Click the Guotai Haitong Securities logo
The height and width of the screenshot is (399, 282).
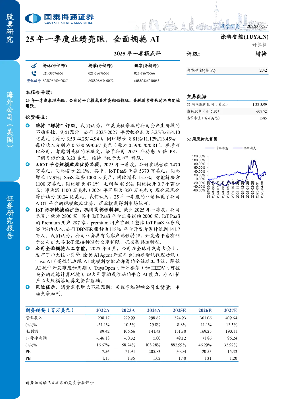tap(59, 19)
